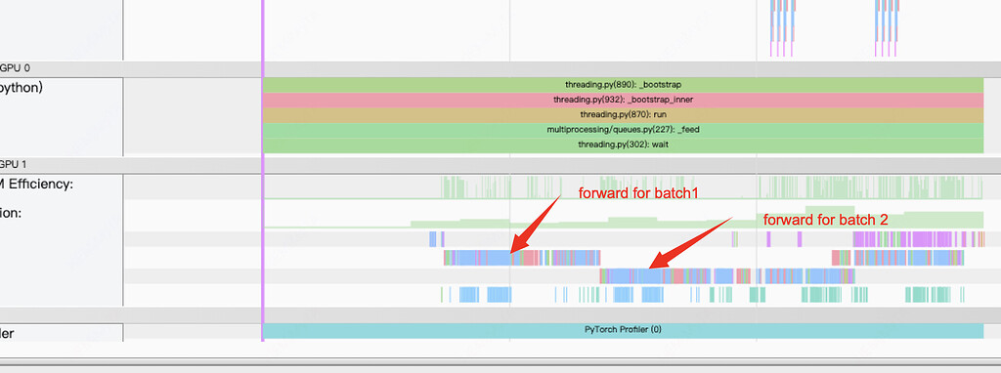Click the right cluster of striped events at top

887,28
